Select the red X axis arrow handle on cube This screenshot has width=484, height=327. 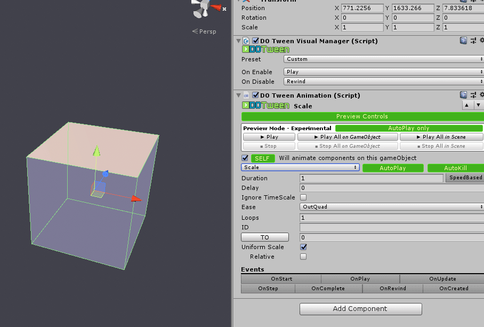tap(136, 198)
